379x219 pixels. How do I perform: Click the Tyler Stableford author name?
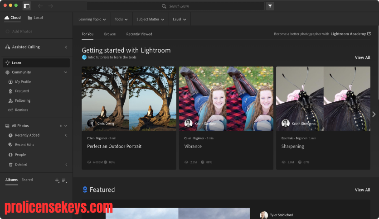[x=282, y=215]
